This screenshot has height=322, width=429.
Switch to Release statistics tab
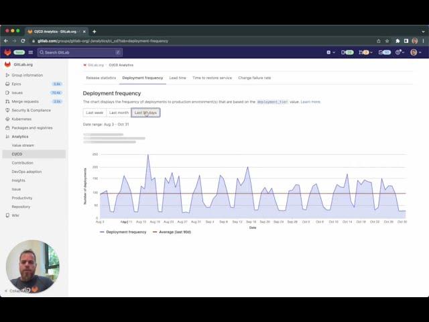click(x=101, y=78)
